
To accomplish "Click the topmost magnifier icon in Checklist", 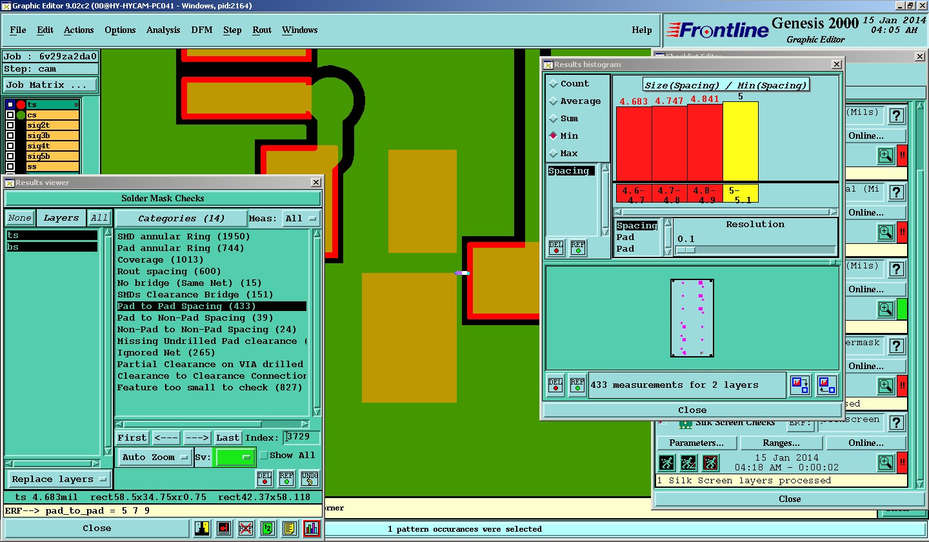I will point(886,156).
